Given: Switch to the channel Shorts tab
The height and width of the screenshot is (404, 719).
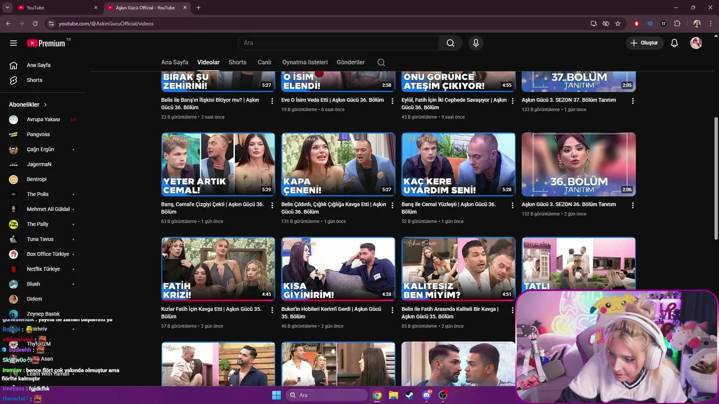Looking at the screenshot, I should [238, 62].
